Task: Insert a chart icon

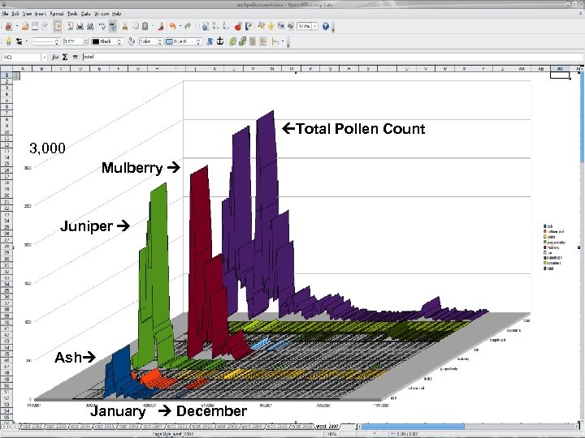Action: pyautogui.click(x=238, y=27)
